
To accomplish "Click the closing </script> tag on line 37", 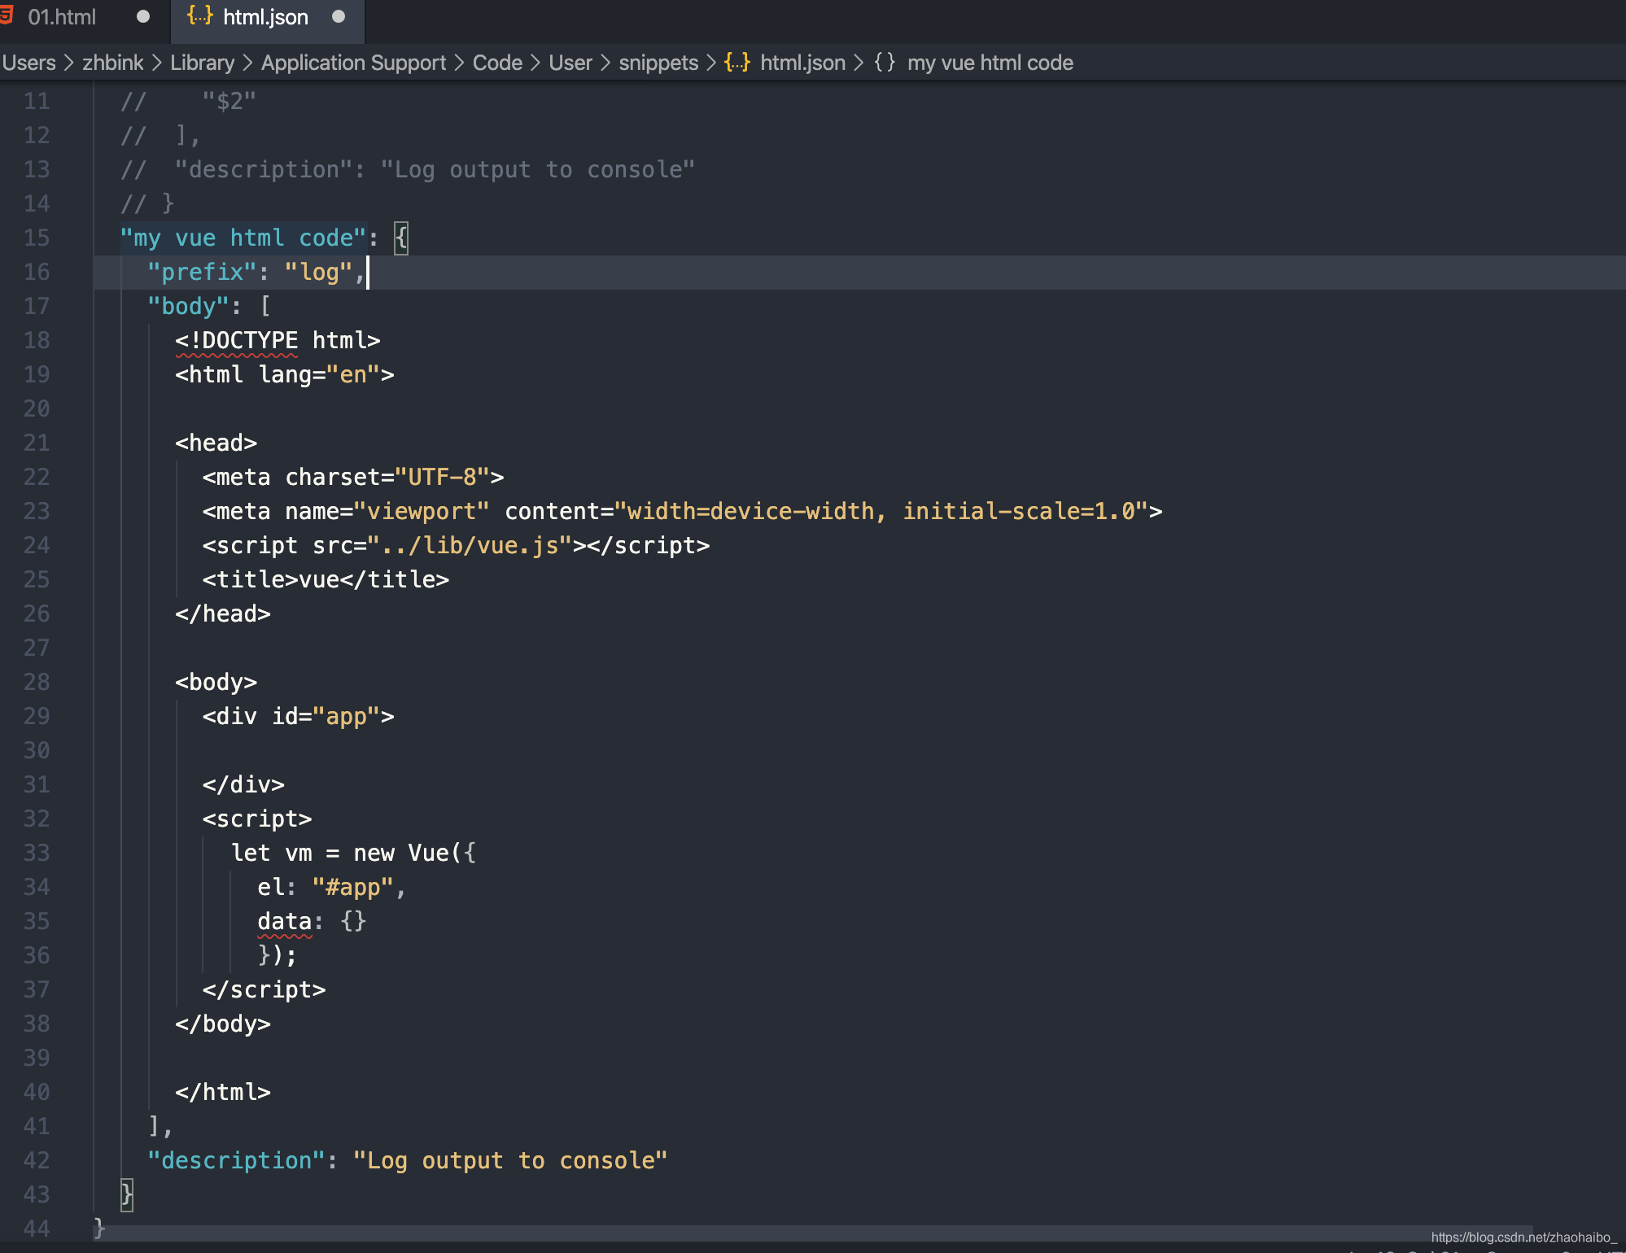I will click(x=264, y=989).
